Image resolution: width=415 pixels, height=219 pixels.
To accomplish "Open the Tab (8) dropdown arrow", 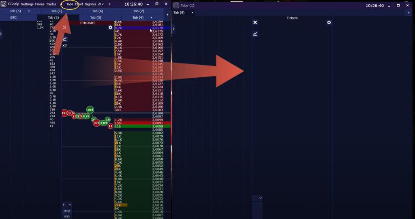I will coord(193,13).
